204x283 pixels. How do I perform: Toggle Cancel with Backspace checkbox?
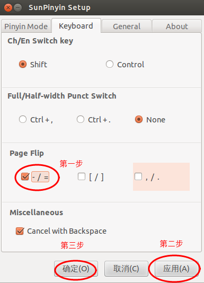click(20, 231)
